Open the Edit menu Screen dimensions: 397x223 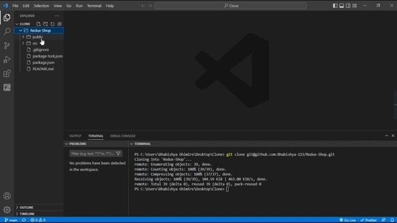click(26, 6)
